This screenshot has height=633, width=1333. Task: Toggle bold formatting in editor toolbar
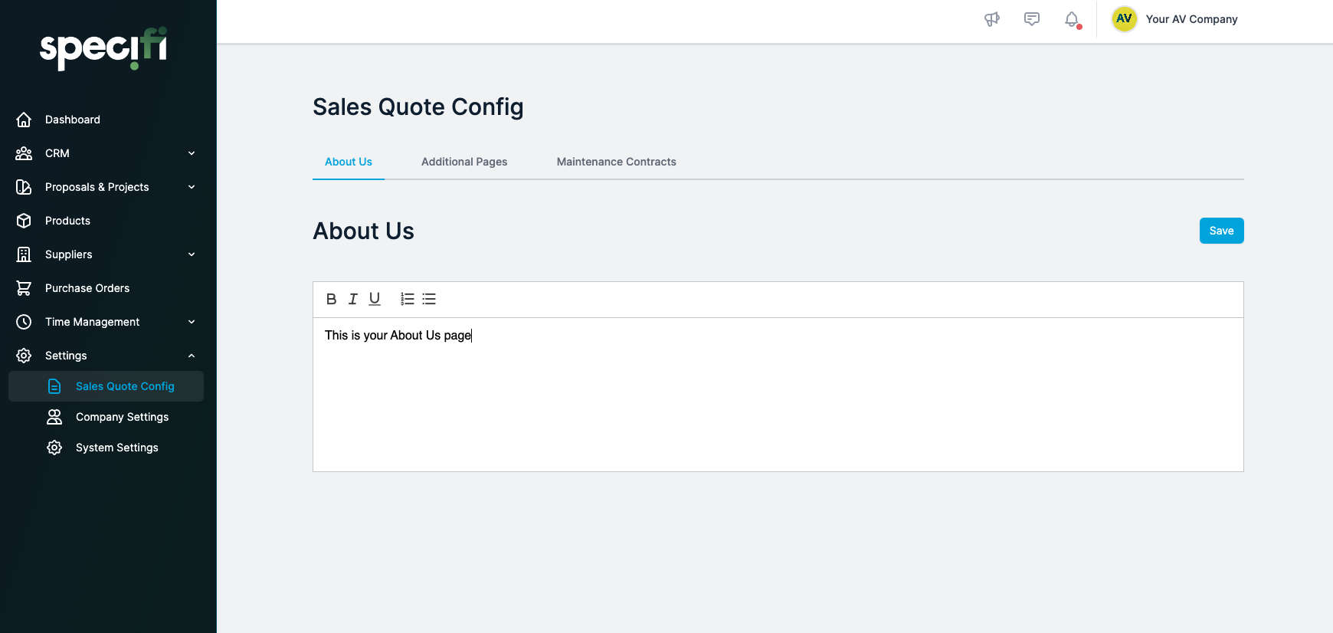pyautogui.click(x=331, y=299)
